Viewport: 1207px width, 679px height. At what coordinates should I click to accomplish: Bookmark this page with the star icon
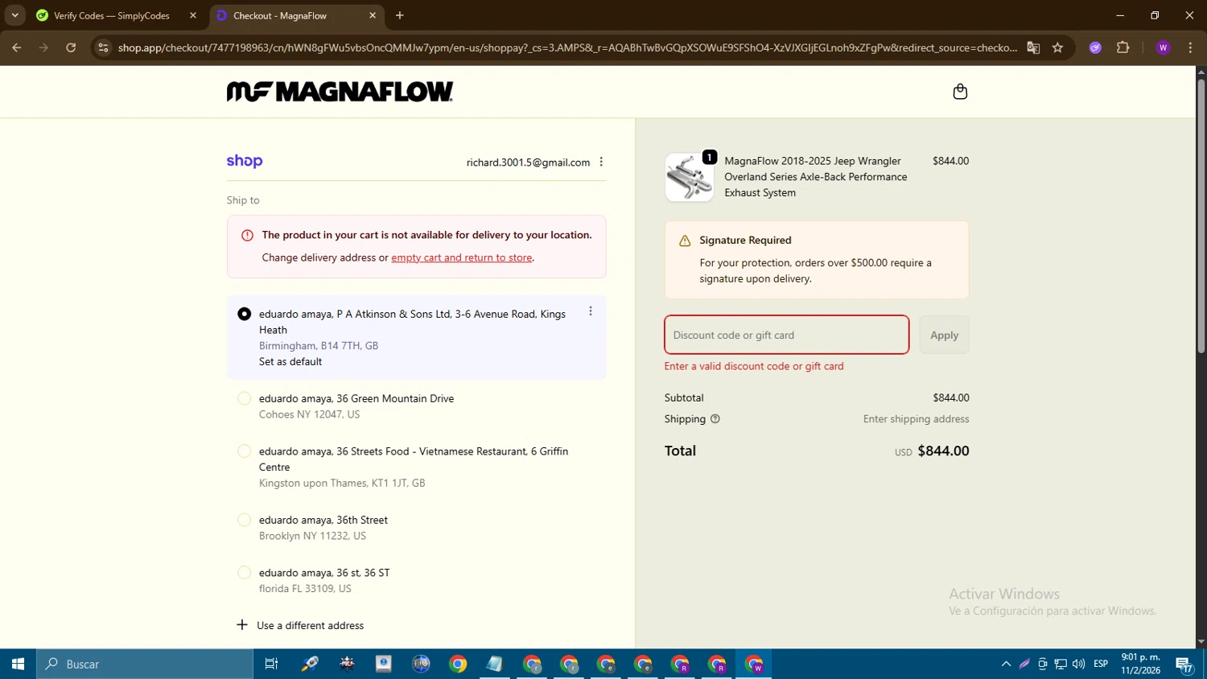[x=1057, y=47]
